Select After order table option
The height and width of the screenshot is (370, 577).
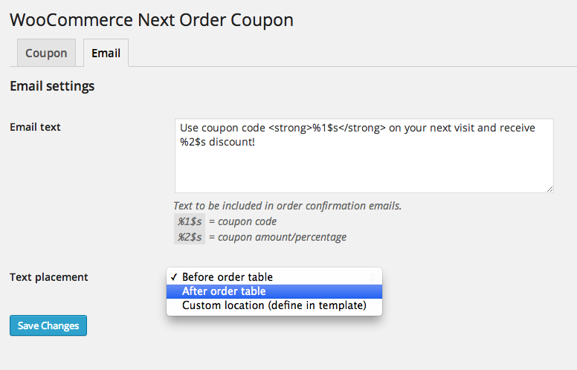(224, 291)
